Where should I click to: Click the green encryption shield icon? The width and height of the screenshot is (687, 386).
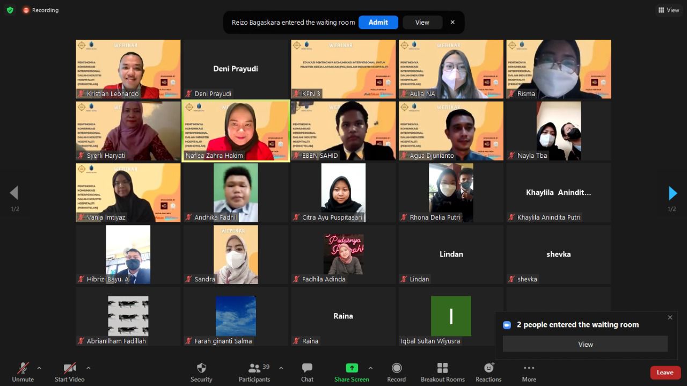coord(10,10)
